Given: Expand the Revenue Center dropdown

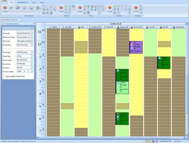Looking at the screenshot, I should [32, 37].
